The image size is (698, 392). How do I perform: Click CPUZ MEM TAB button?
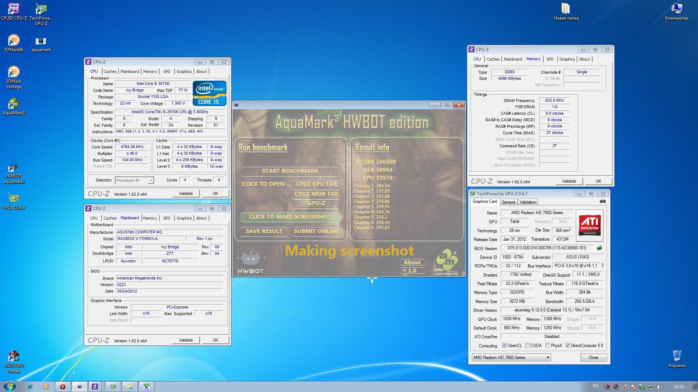click(x=316, y=193)
